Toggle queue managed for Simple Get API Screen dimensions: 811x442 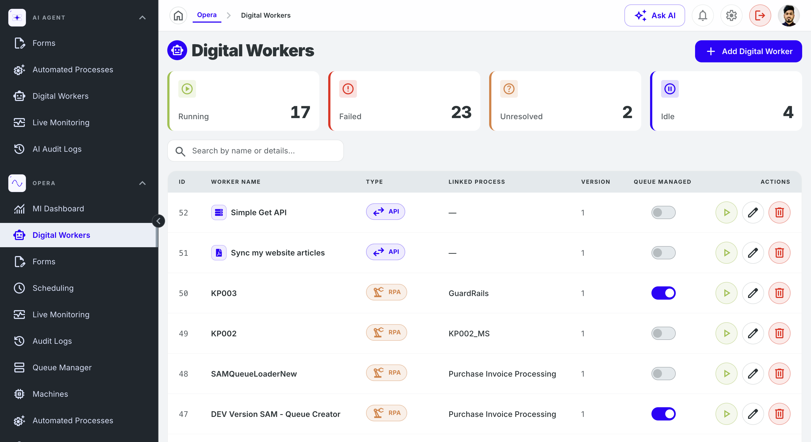point(663,212)
